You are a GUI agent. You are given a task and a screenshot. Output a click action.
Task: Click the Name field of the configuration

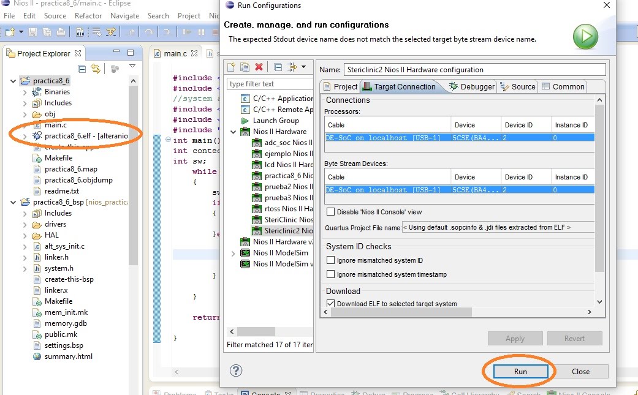click(x=475, y=69)
